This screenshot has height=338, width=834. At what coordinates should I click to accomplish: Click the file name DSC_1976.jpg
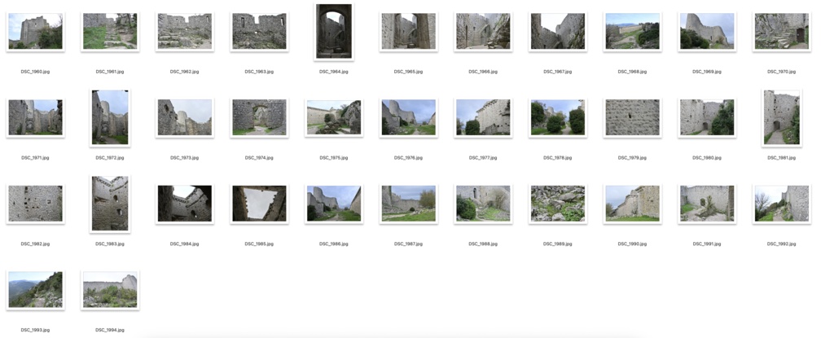pos(409,158)
